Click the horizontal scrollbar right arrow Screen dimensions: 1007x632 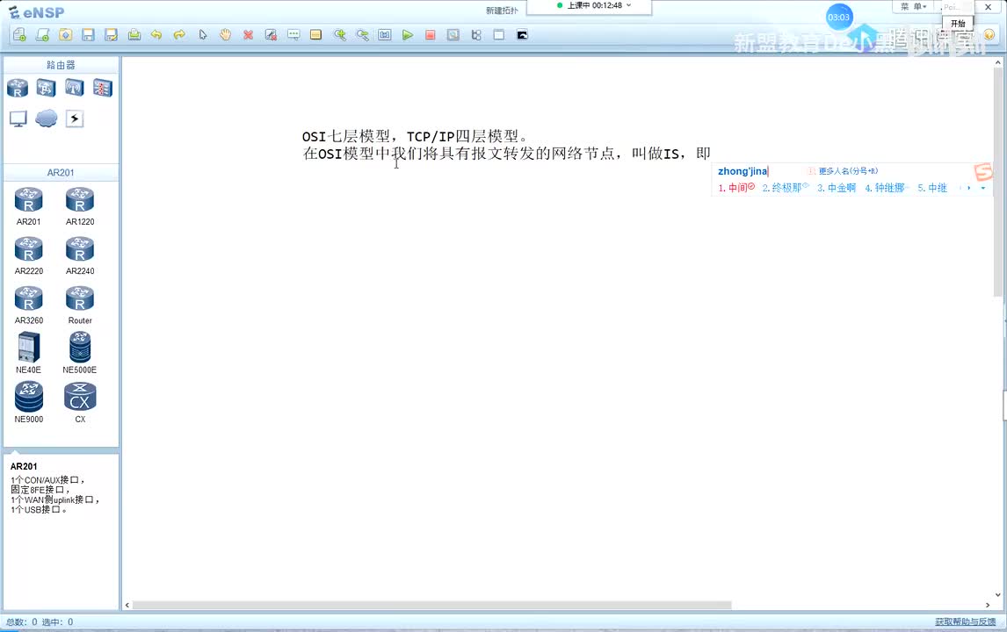[988, 605]
